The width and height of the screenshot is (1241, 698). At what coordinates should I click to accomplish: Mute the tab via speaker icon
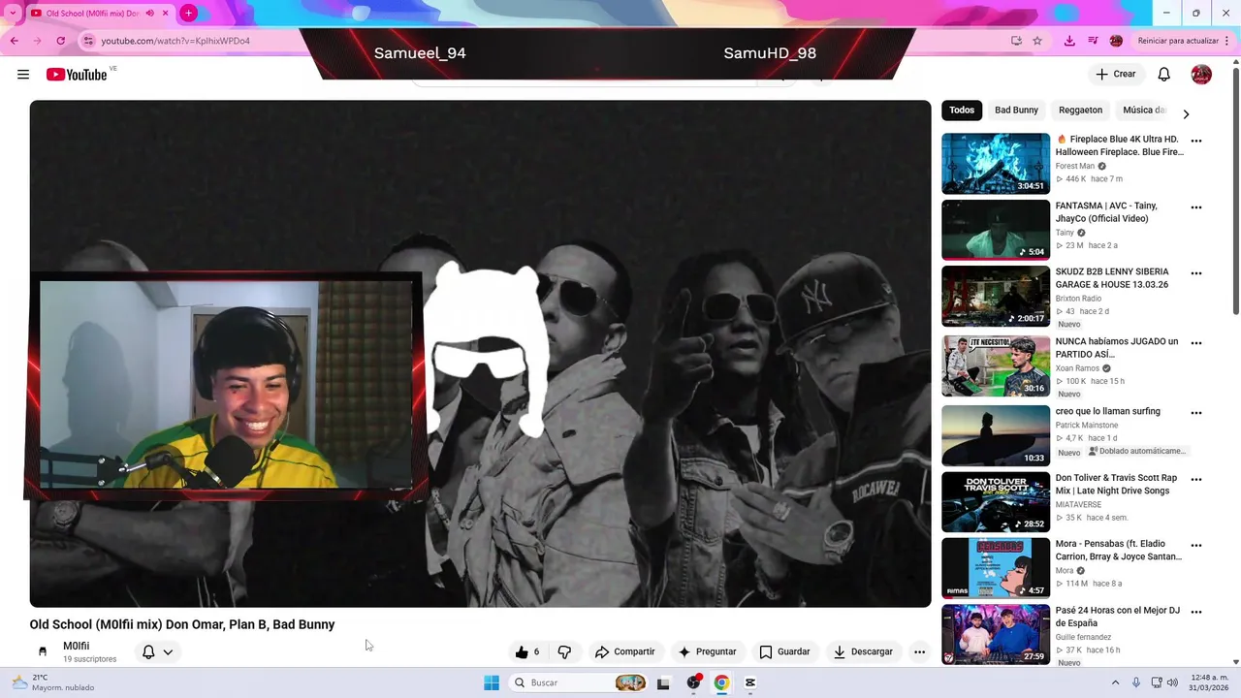pos(149,14)
